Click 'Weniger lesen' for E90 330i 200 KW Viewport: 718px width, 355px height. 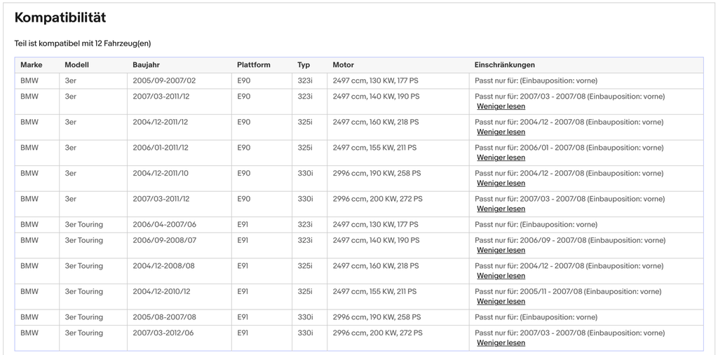coord(501,209)
